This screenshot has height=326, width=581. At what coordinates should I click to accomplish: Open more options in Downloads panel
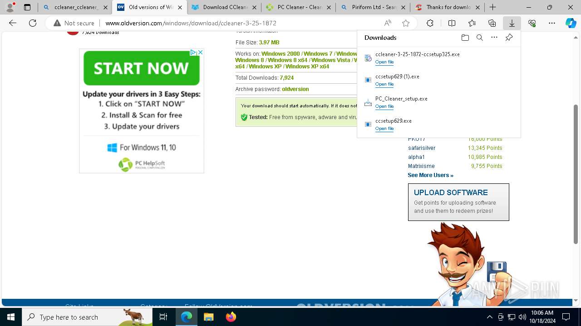(x=494, y=38)
